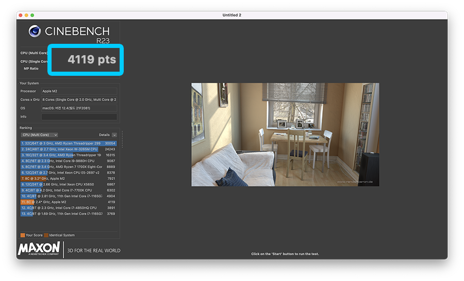Select ranking row 9 Intel Core i7-7700K
The height and width of the screenshot is (281, 464).
point(69,190)
